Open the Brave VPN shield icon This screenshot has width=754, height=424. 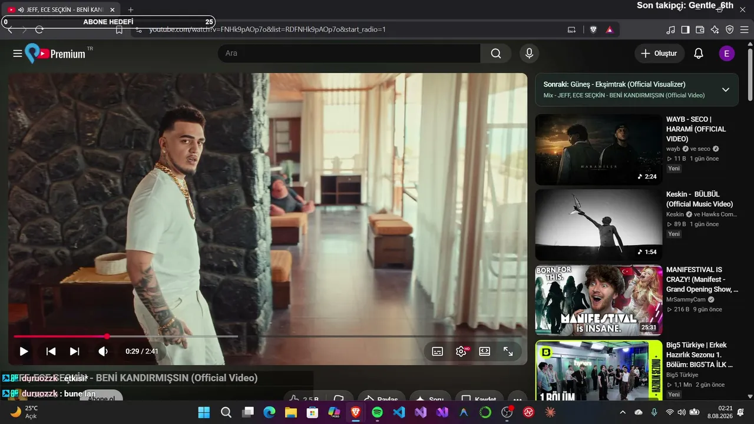click(x=729, y=29)
